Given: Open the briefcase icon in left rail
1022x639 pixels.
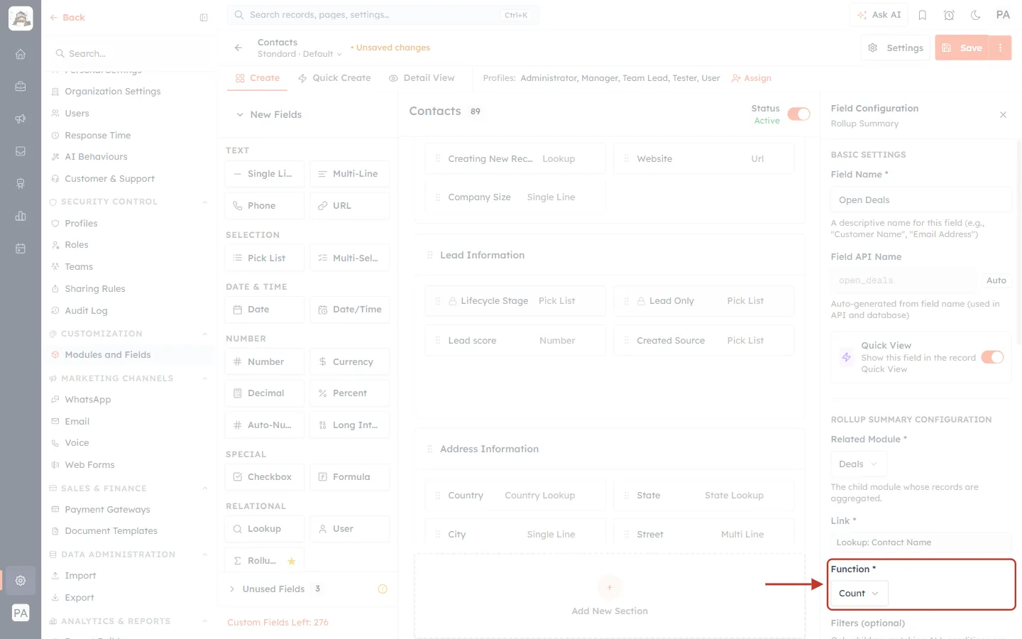Looking at the screenshot, I should (21, 87).
